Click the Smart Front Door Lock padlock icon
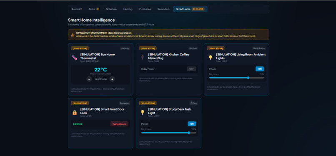This screenshot has width=336, height=156. 75,113
